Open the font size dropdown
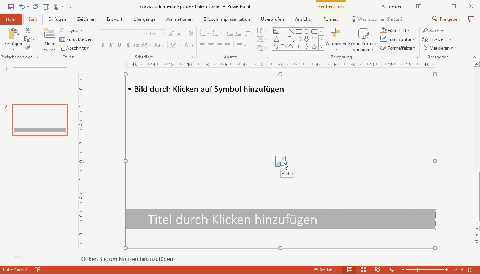 click(163, 33)
